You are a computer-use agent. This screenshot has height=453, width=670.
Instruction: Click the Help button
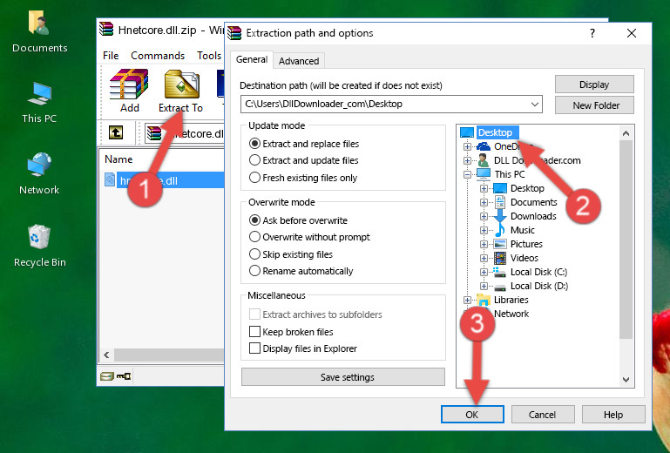(613, 415)
